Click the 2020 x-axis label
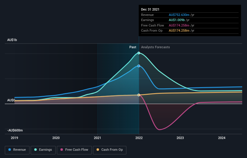 click(x=56, y=138)
